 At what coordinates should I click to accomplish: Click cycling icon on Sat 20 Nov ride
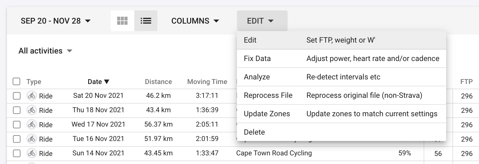click(31, 96)
